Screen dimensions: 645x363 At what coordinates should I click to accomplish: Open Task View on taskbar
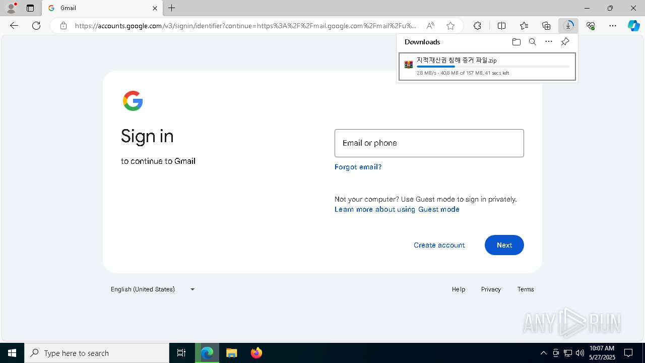click(181, 353)
